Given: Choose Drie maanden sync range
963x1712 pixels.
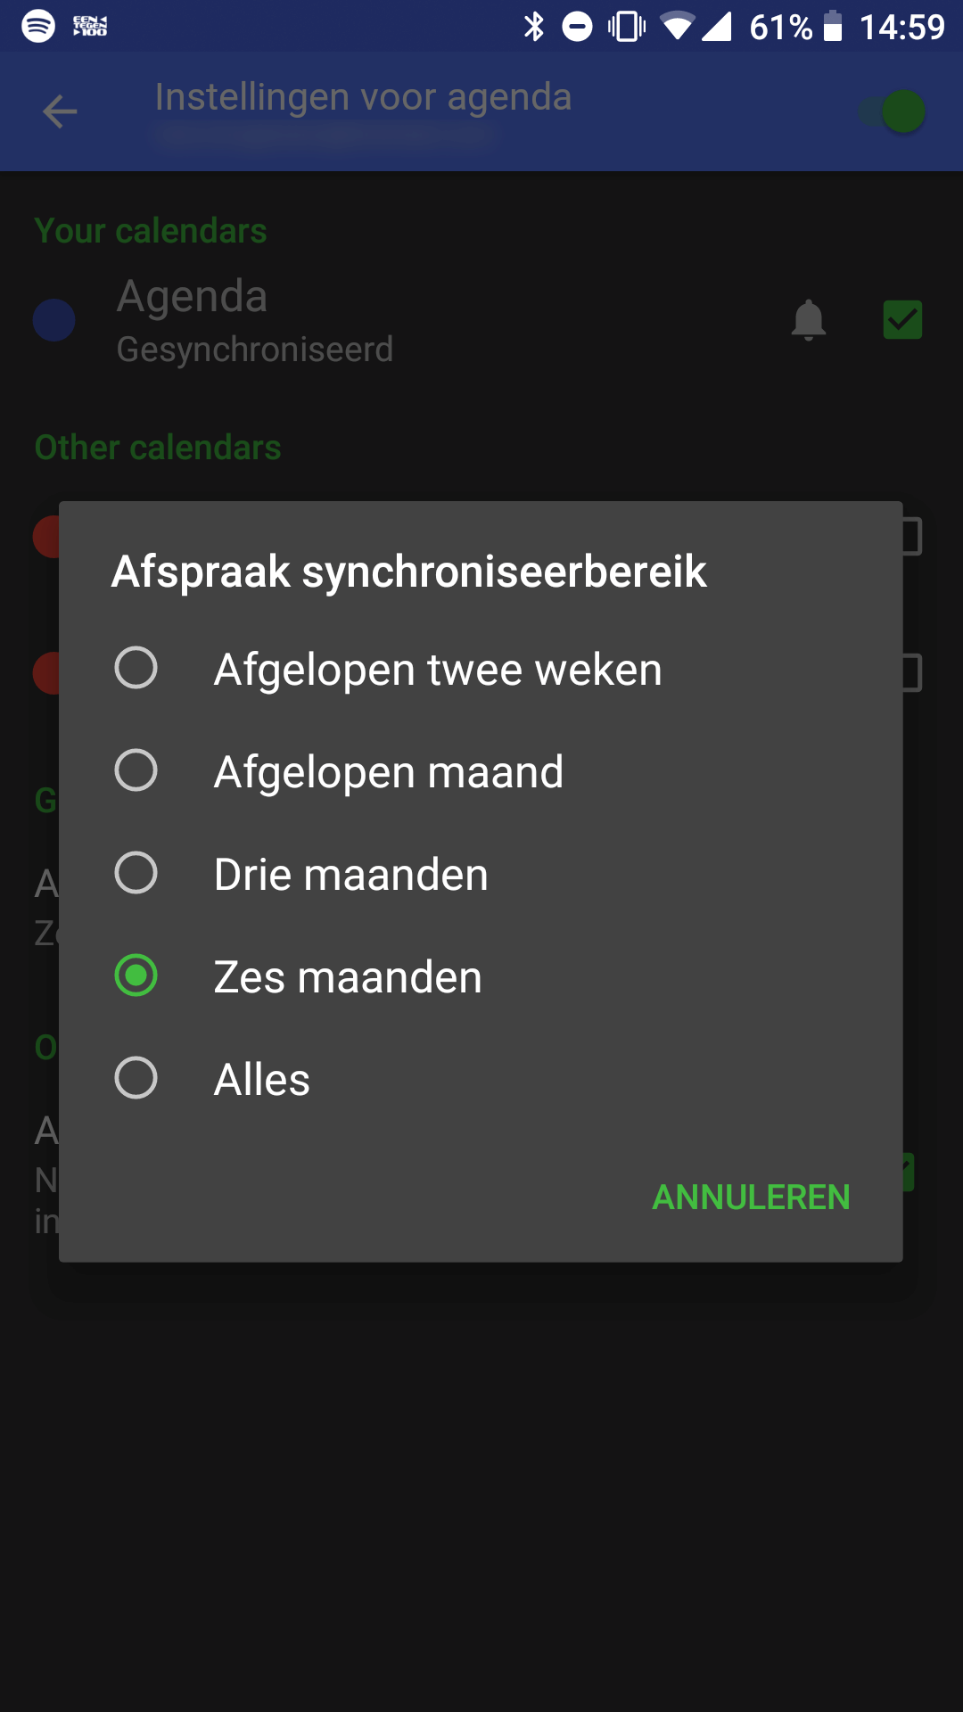Looking at the screenshot, I should [136, 873].
